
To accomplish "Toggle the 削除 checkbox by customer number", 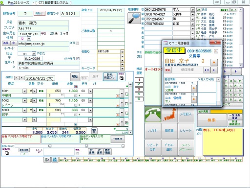I will (x=42, y=13).
